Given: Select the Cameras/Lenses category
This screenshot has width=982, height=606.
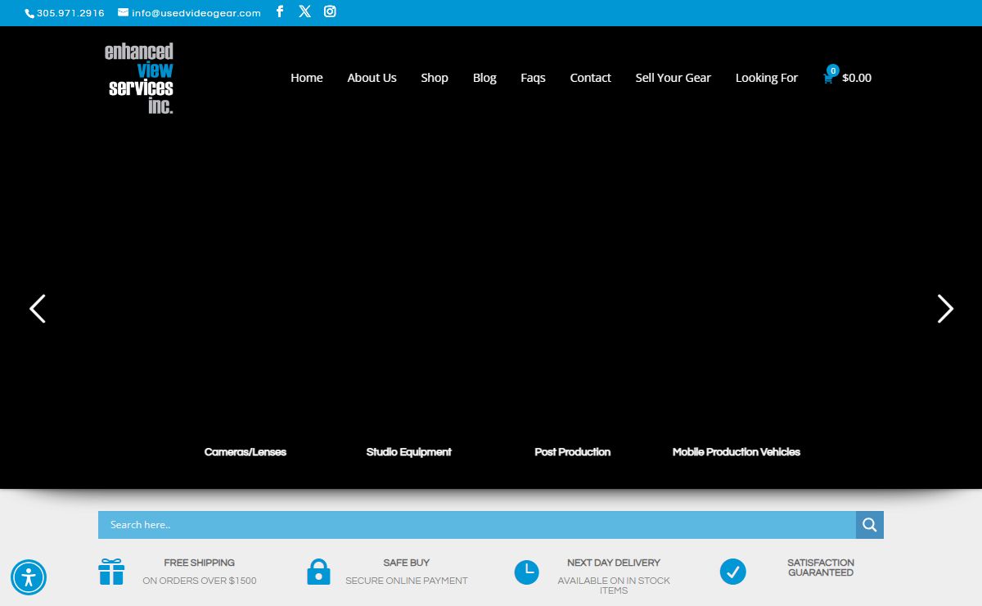Looking at the screenshot, I should coord(245,452).
